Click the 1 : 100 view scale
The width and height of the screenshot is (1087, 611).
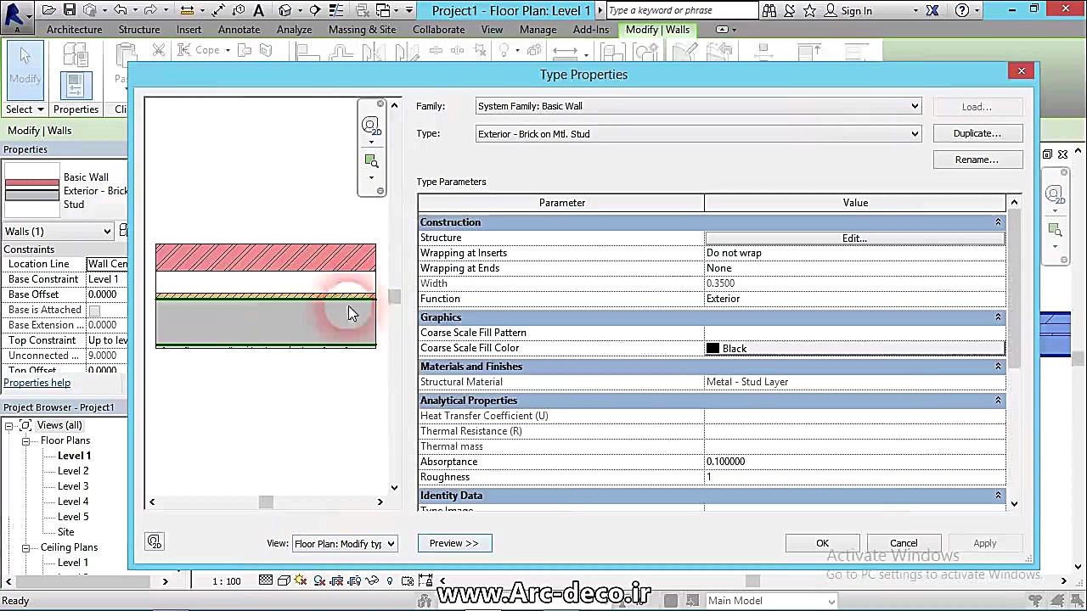(x=226, y=581)
